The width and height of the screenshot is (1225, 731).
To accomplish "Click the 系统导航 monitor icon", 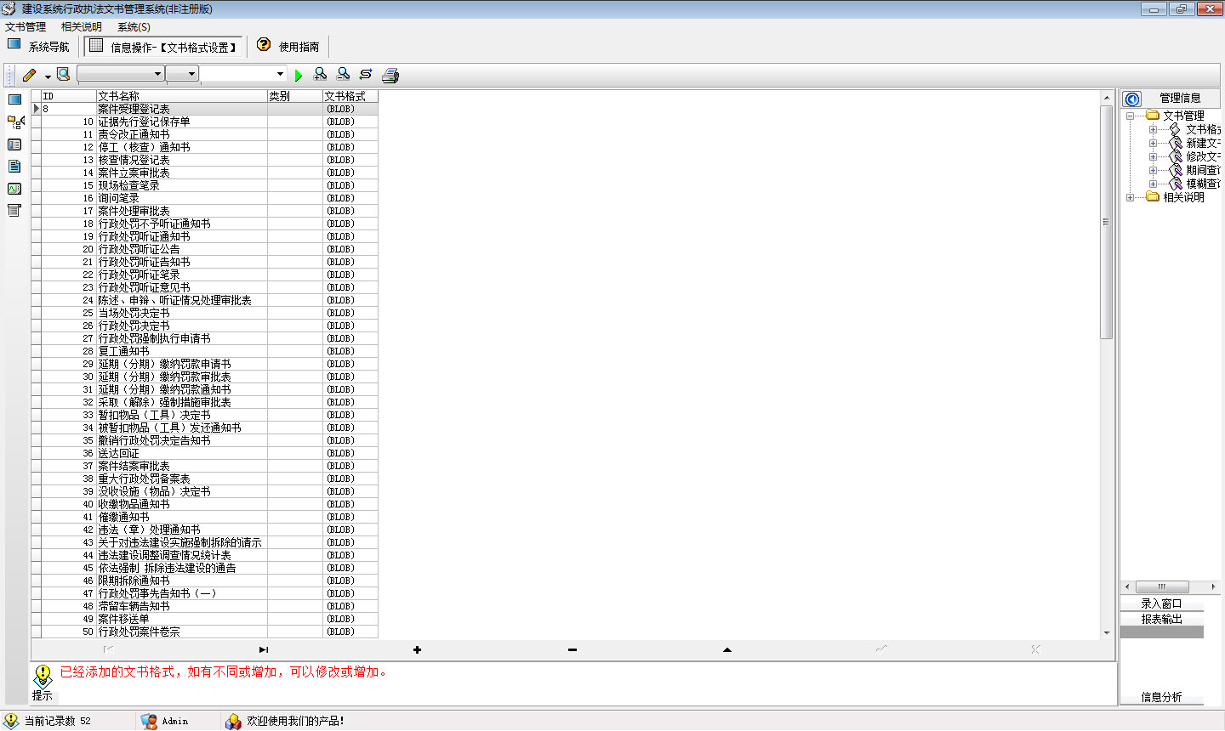I will point(14,44).
